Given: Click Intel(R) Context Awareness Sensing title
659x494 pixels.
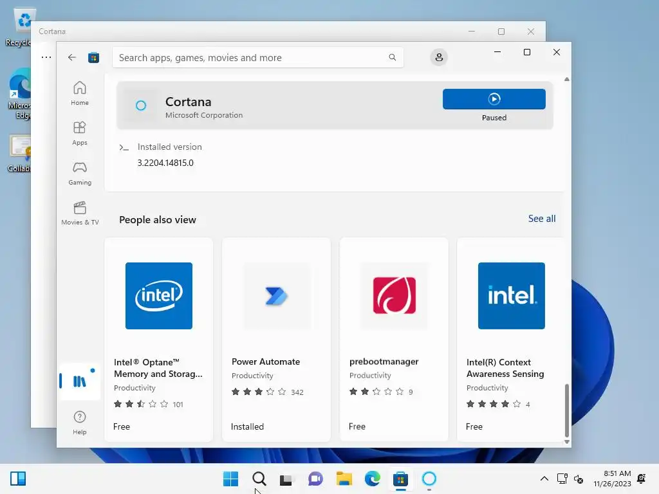Looking at the screenshot, I should pos(505,368).
